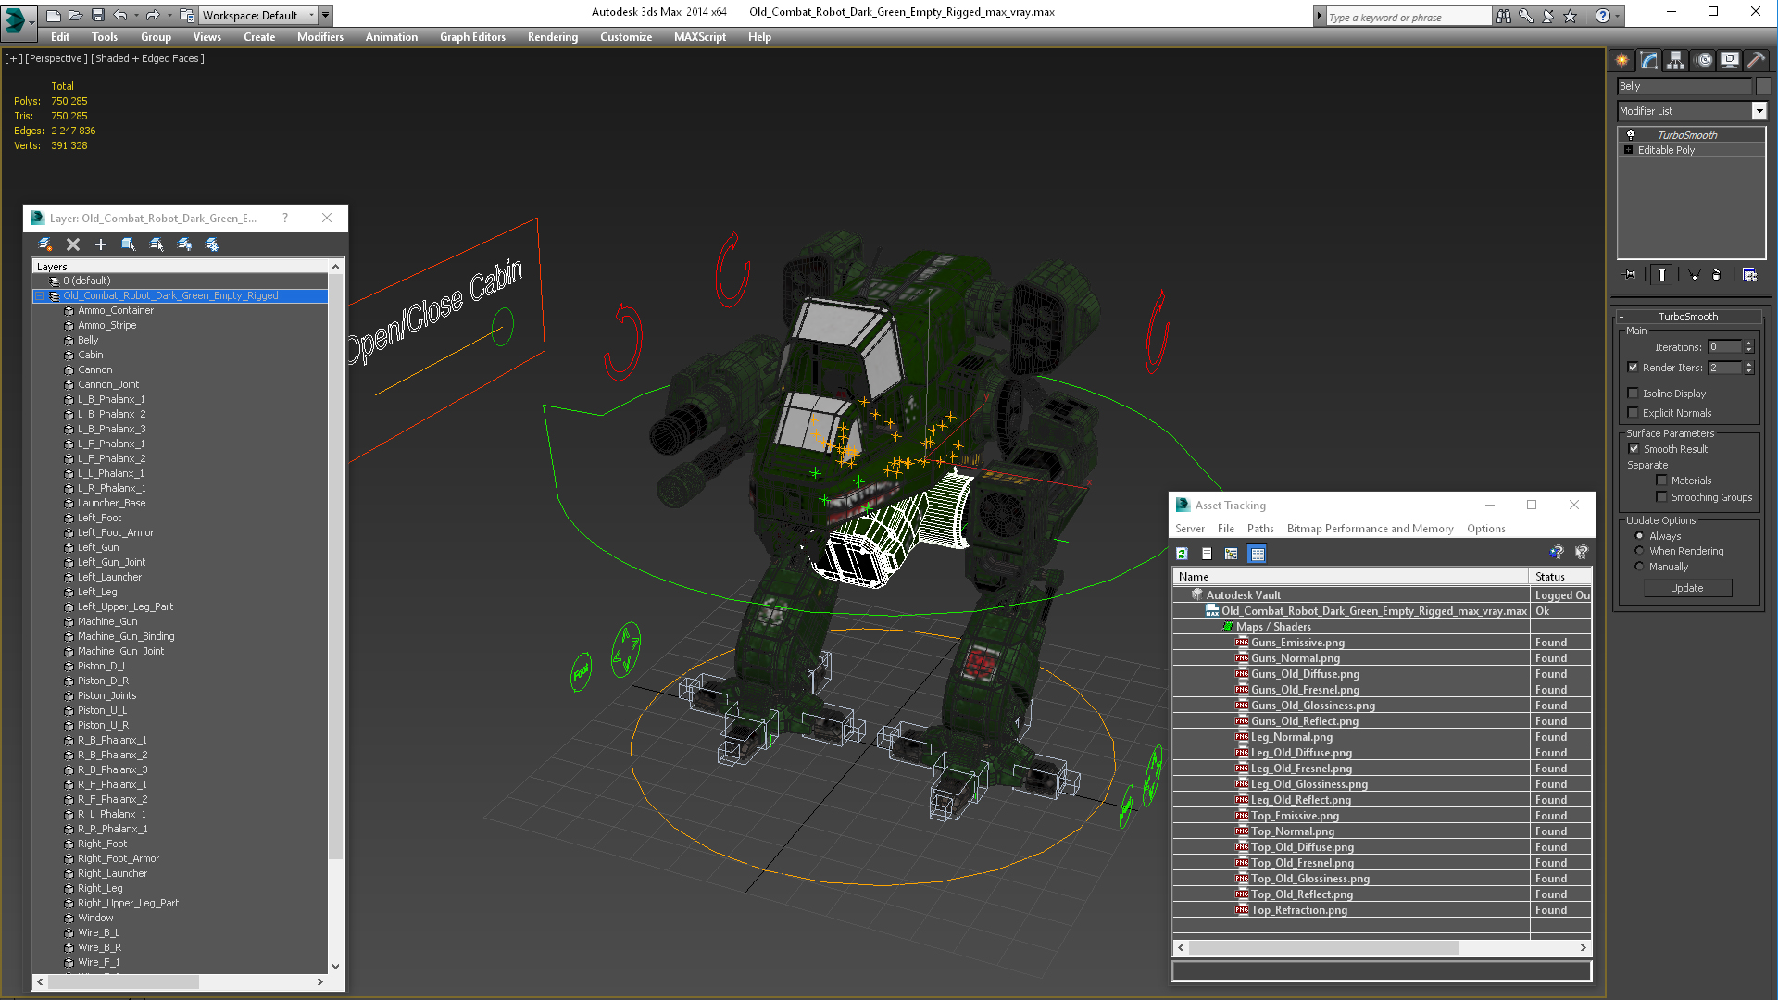Viewport: 1778px width, 1000px height.
Task: Click the Communication Center satellite icon
Action: [x=1547, y=17]
